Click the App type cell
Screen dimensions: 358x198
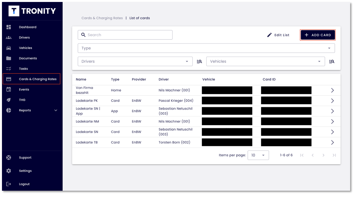[x=114, y=111]
